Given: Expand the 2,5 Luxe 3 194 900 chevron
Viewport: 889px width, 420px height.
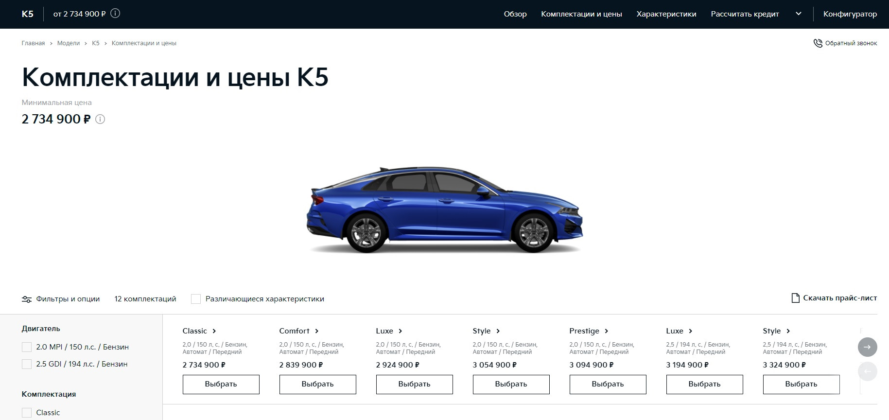Looking at the screenshot, I should [691, 331].
